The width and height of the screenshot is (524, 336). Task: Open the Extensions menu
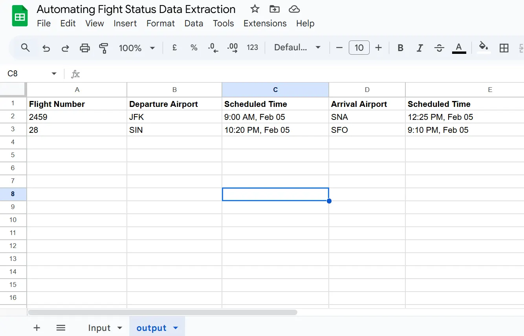(x=265, y=24)
